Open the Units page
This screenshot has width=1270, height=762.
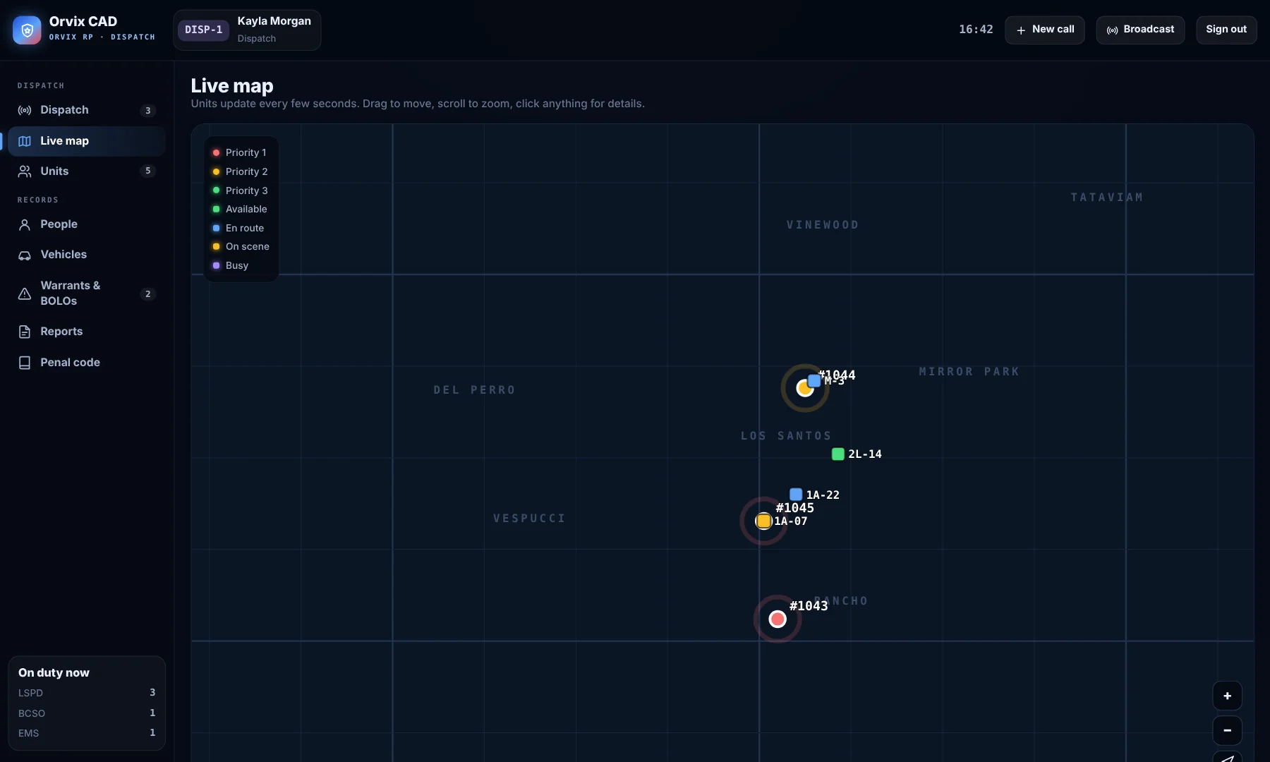tap(87, 171)
